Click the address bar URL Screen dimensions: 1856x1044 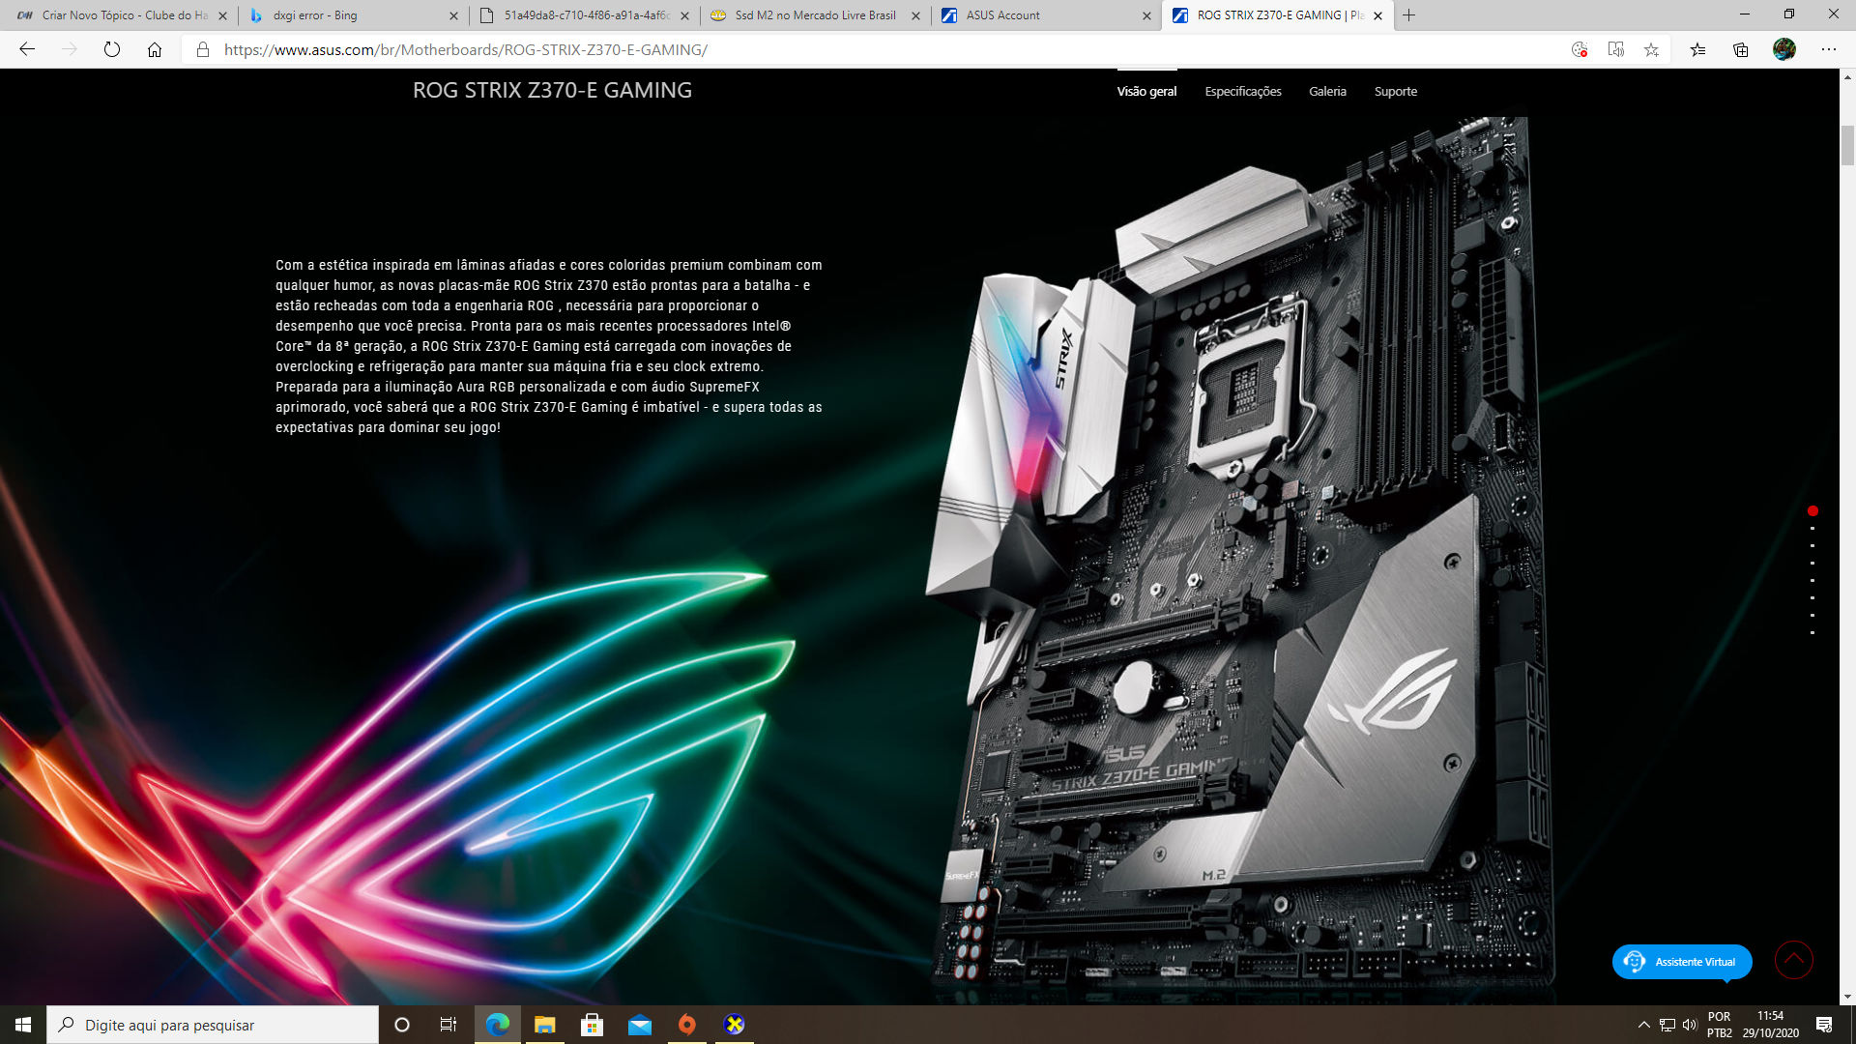(466, 49)
